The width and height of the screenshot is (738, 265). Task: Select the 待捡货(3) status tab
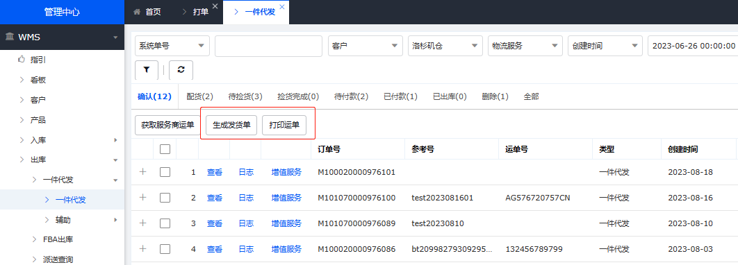click(x=245, y=97)
